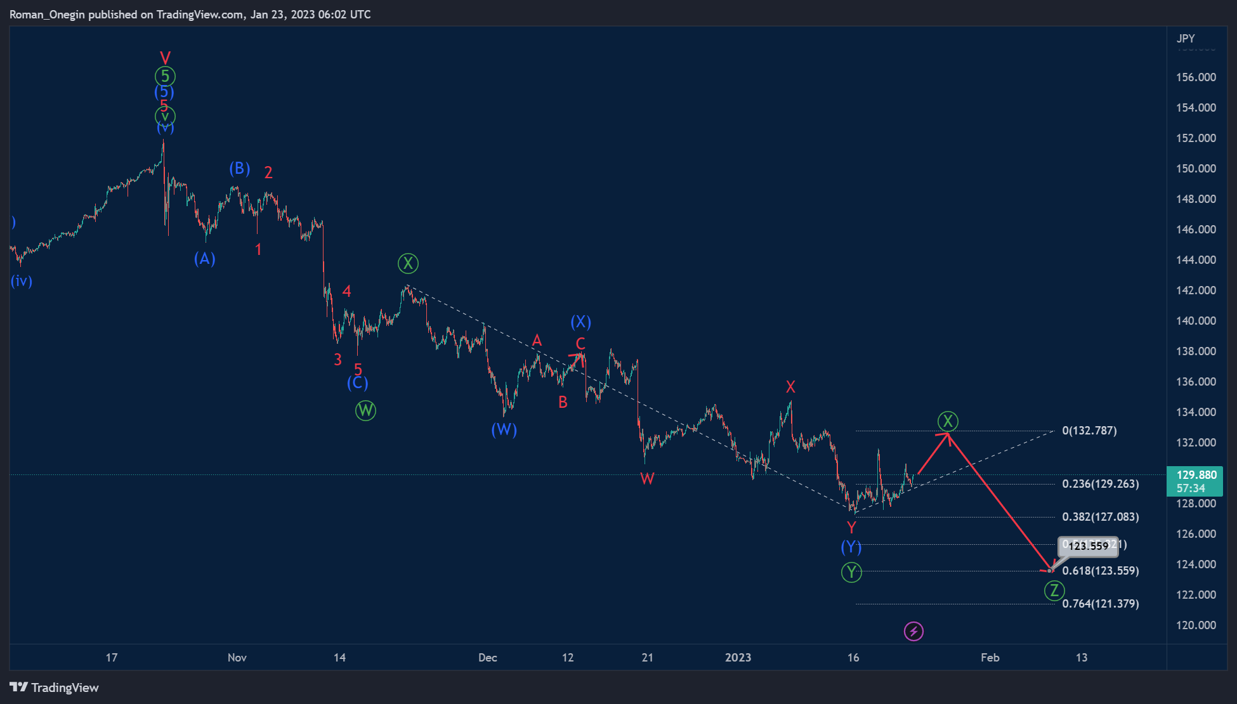
Task: Click the blue (W) wave label
Action: coord(504,429)
